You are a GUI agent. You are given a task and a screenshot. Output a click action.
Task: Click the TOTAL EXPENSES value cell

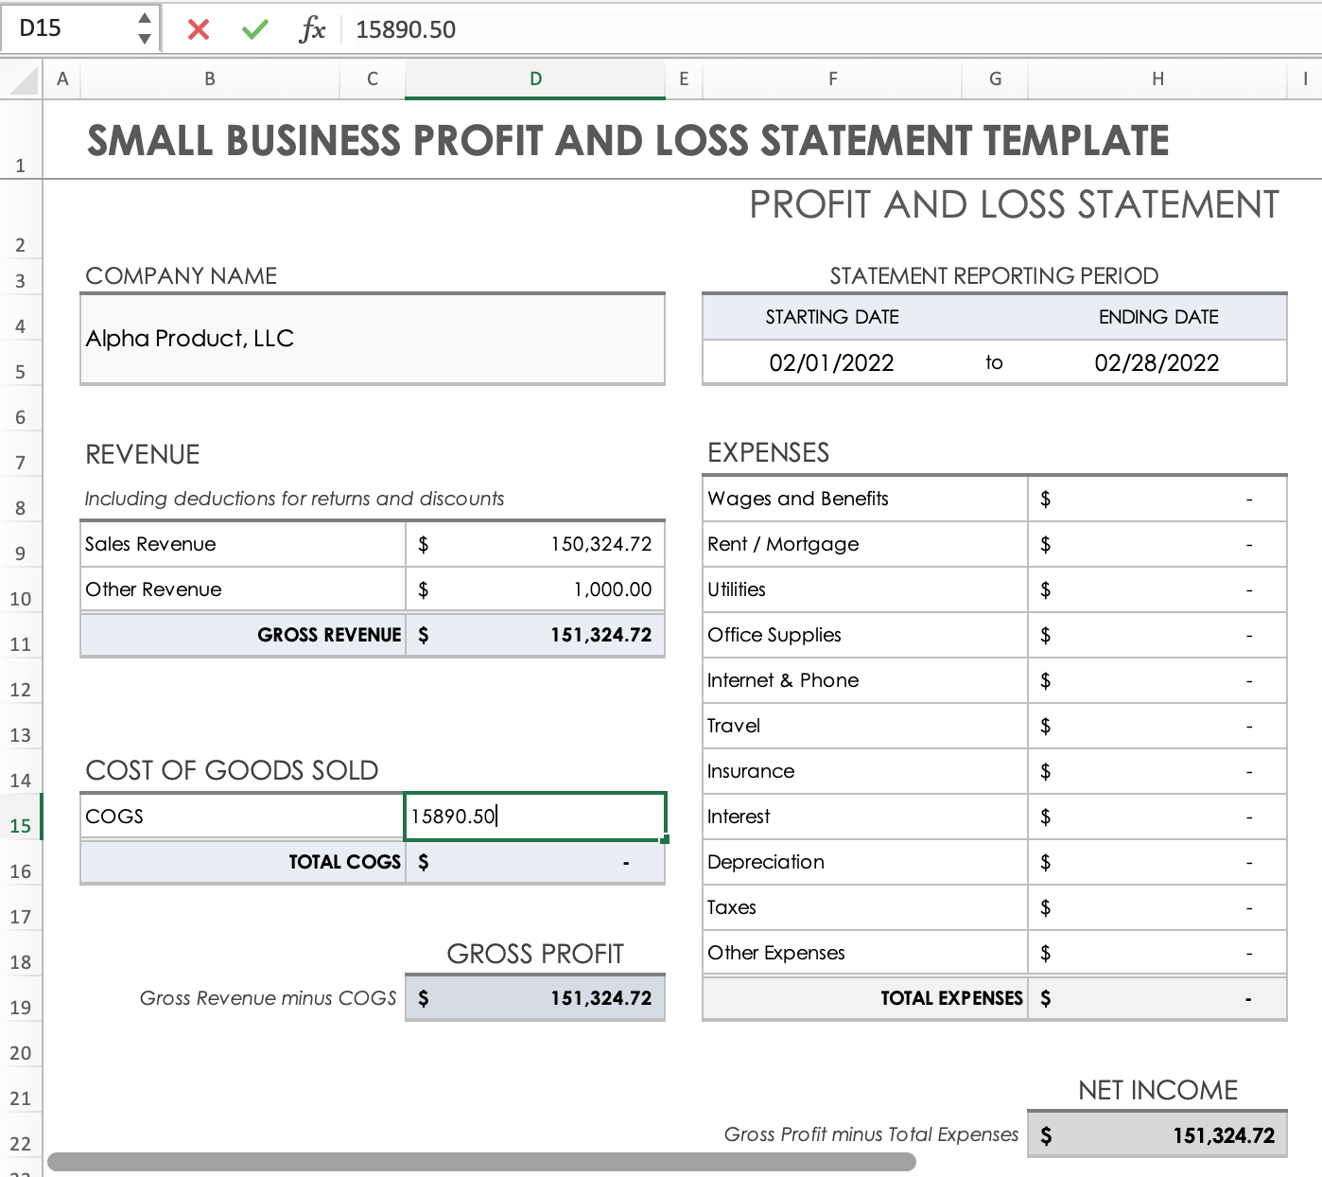point(1157,998)
